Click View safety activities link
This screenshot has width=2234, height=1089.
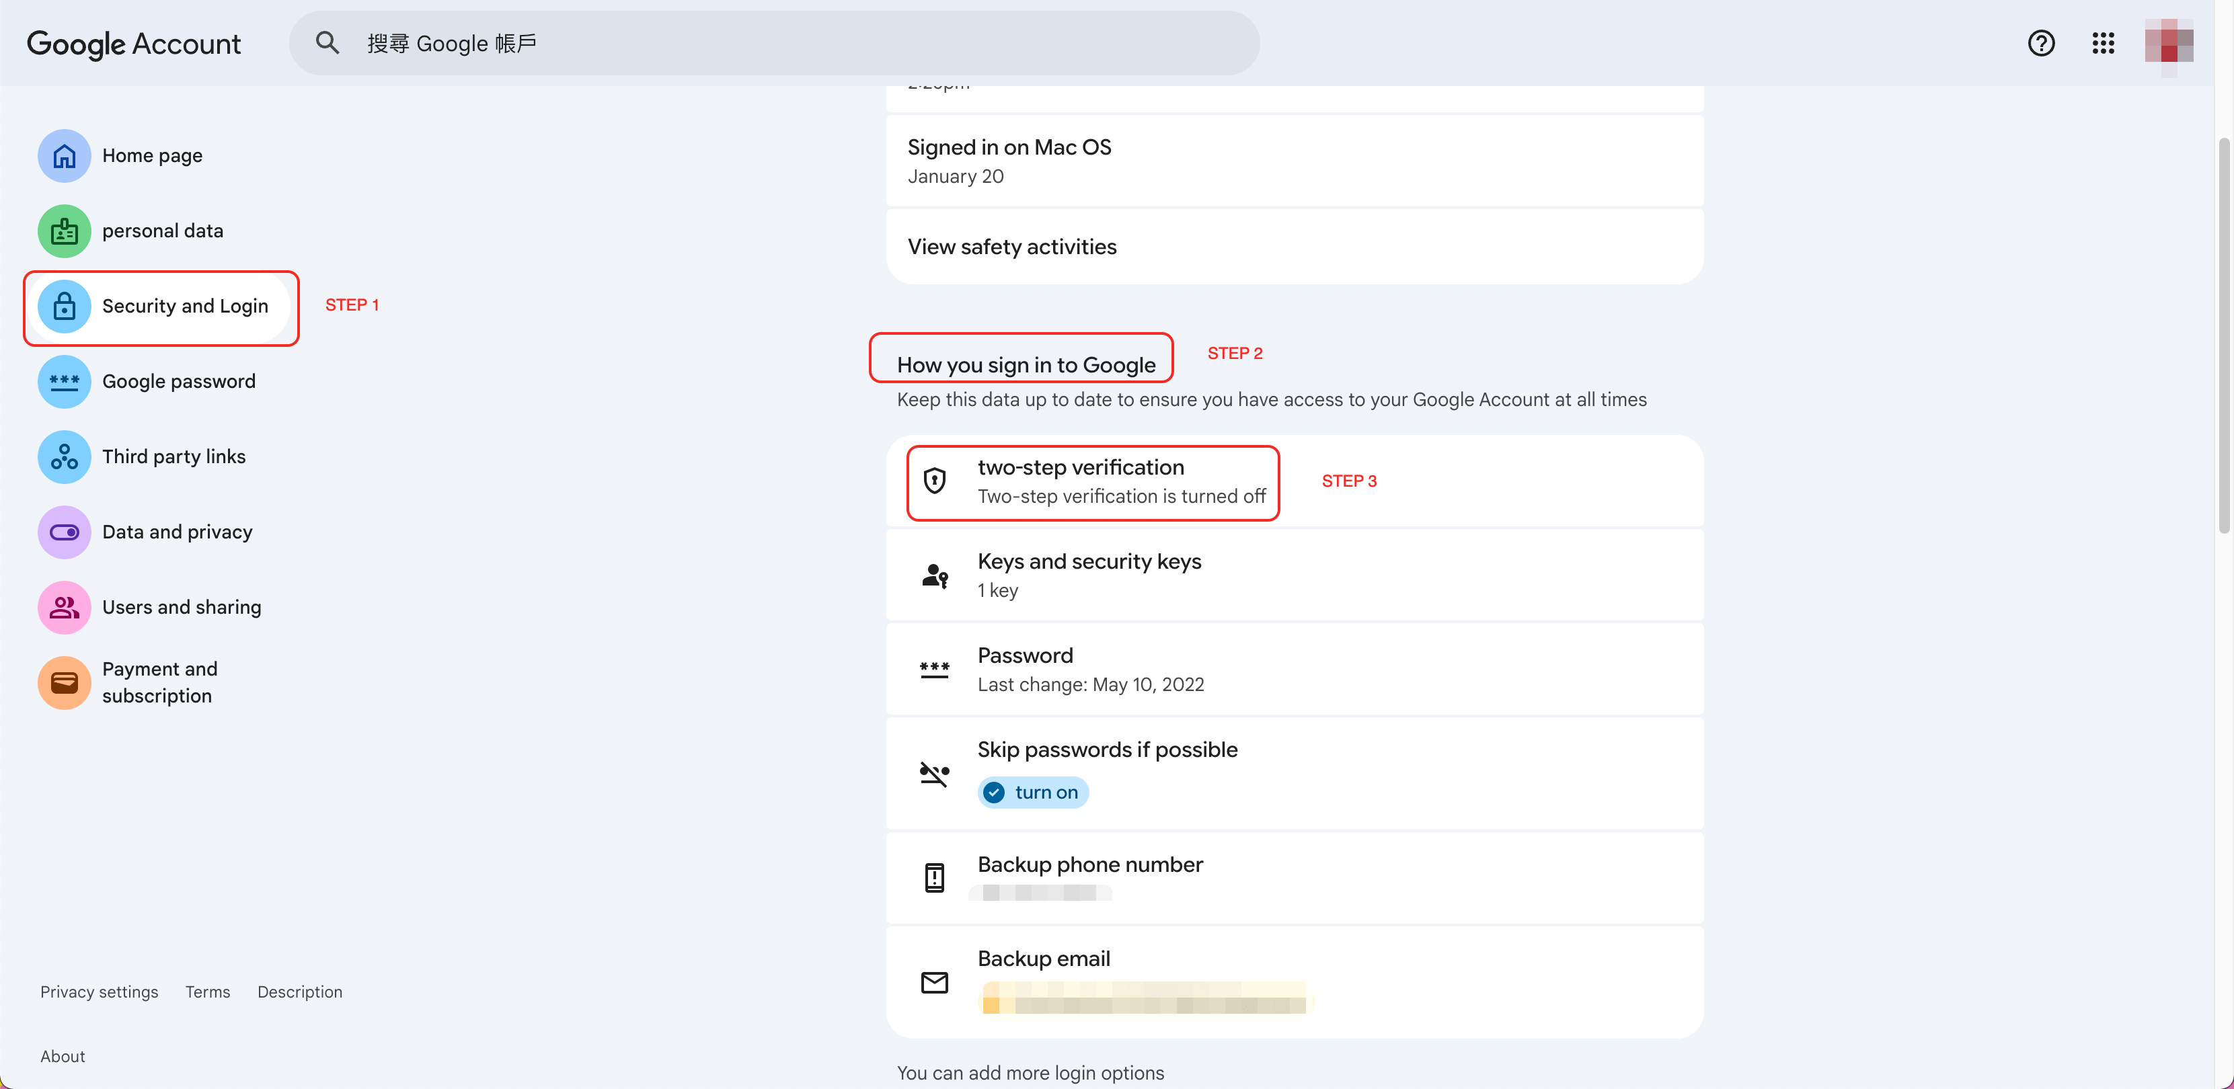[x=1012, y=247]
